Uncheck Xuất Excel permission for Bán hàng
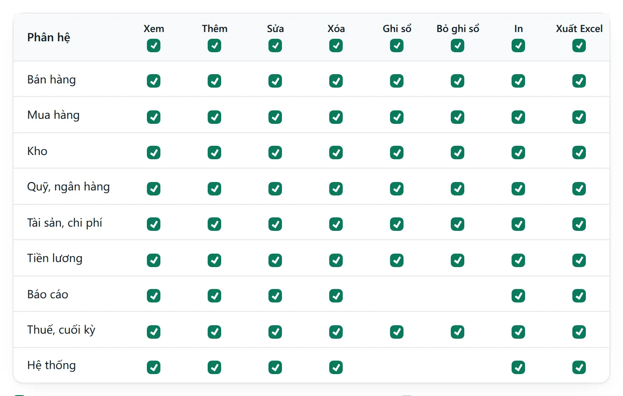 pos(579,81)
